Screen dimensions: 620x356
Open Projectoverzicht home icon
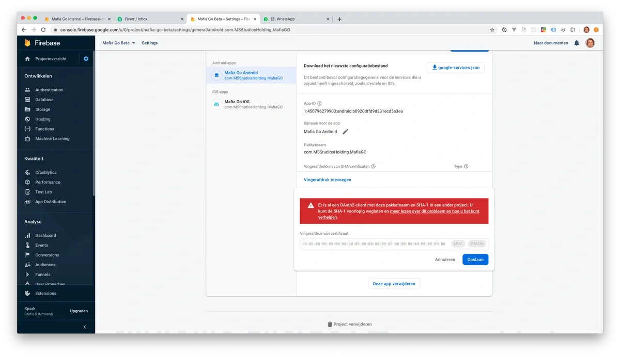click(27, 59)
